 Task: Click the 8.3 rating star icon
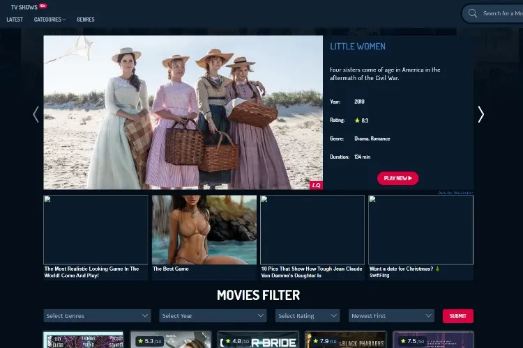357,120
